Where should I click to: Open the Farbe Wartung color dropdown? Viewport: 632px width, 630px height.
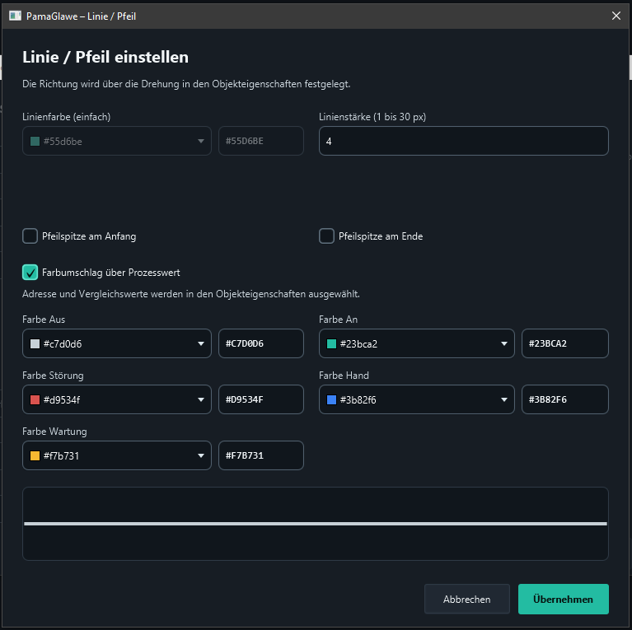pyautogui.click(x=117, y=455)
